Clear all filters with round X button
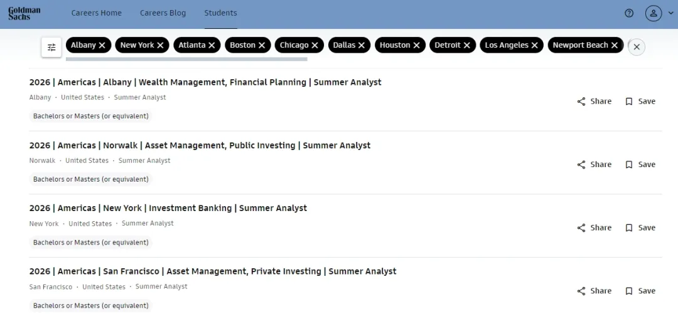This screenshot has width=678, height=316. tap(637, 47)
